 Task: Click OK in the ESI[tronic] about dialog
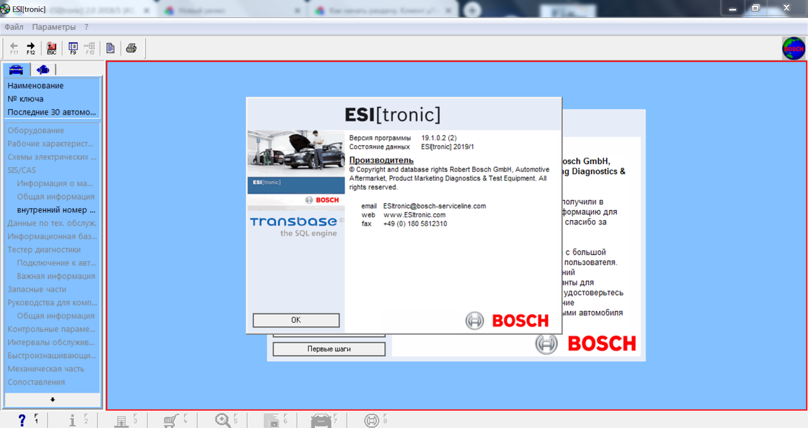coord(296,320)
